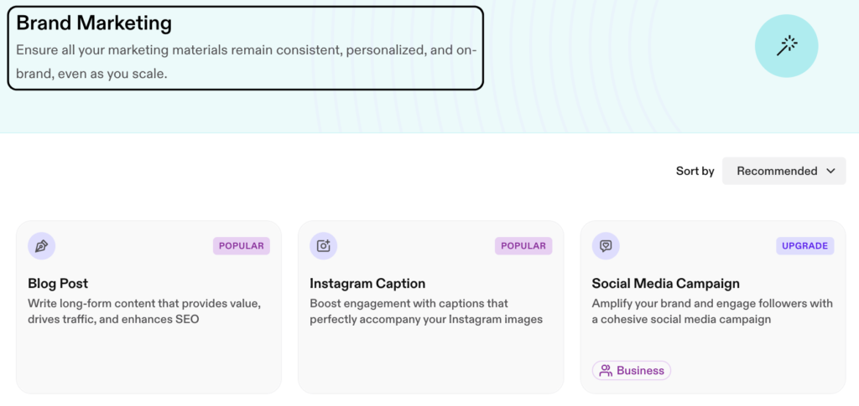This screenshot has width=859, height=406.
Task: Open the Recommended sort dropdown
Action: click(x=784, y=171)
